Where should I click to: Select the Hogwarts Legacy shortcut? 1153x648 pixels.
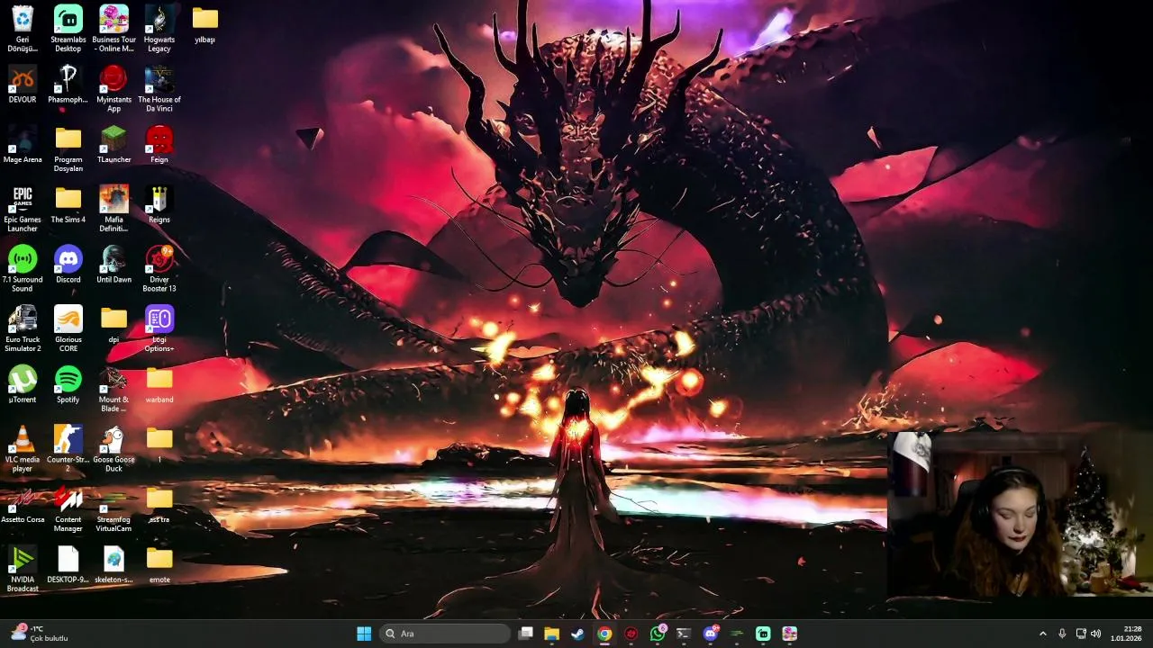[159, 28]
